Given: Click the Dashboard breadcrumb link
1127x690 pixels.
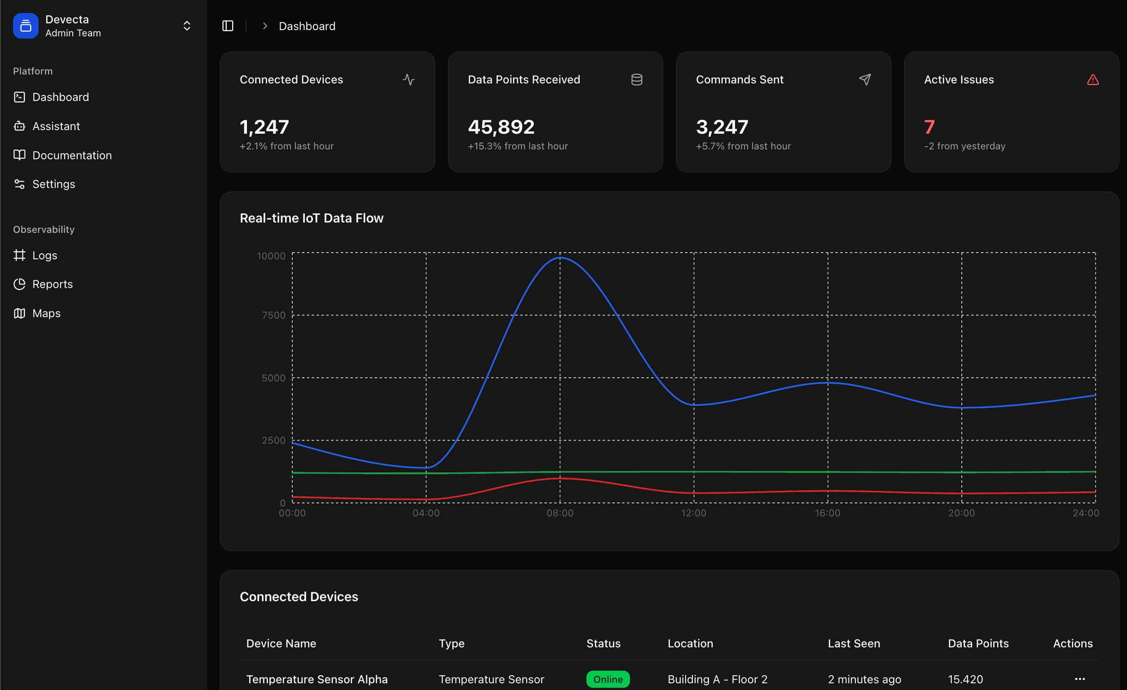Looking at the screenshot, I should (x=307, y=26).
